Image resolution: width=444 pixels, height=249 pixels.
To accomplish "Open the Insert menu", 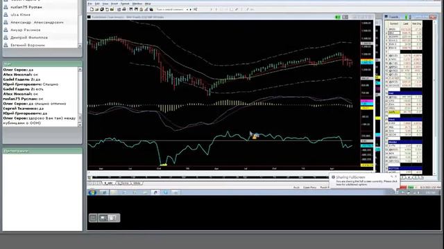I will coord(114,3).
